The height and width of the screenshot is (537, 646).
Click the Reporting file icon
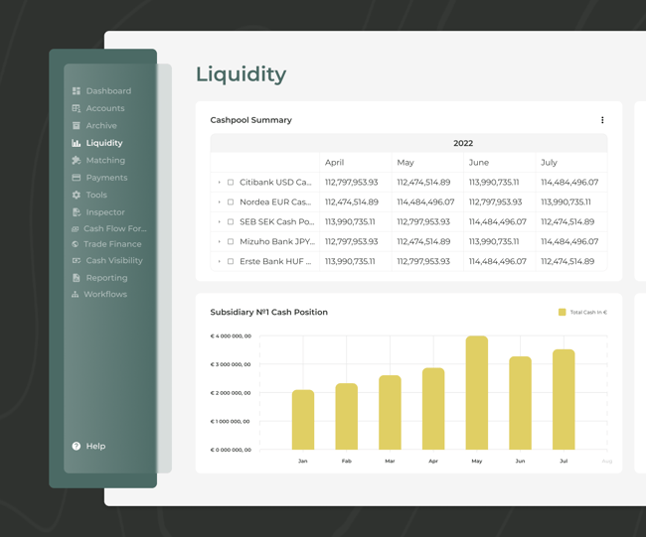pyautogui.click(x=77, y=278)
